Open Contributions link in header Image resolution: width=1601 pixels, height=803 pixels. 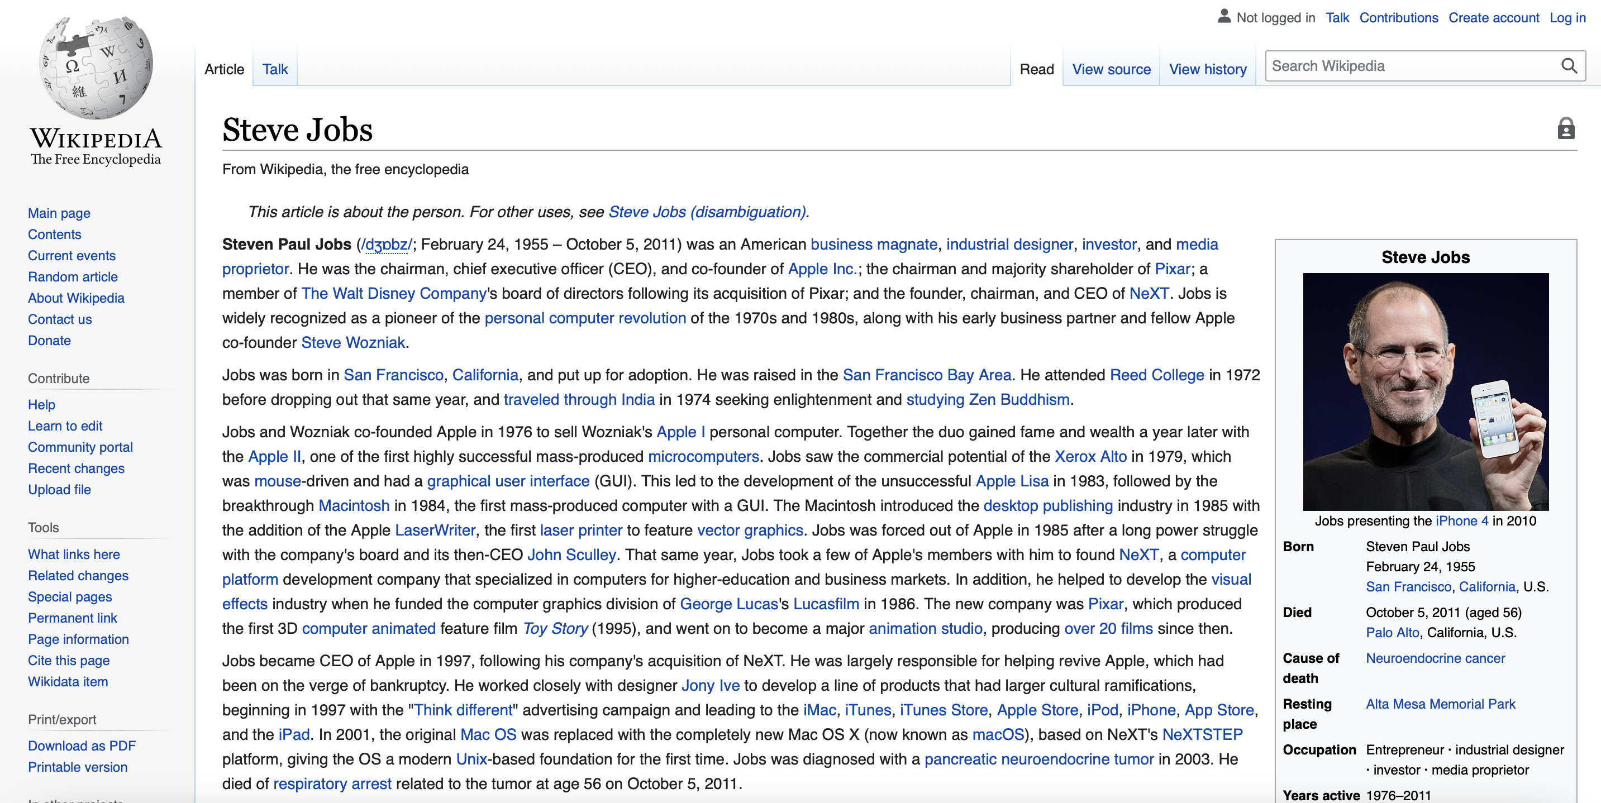pos(1398,17)
